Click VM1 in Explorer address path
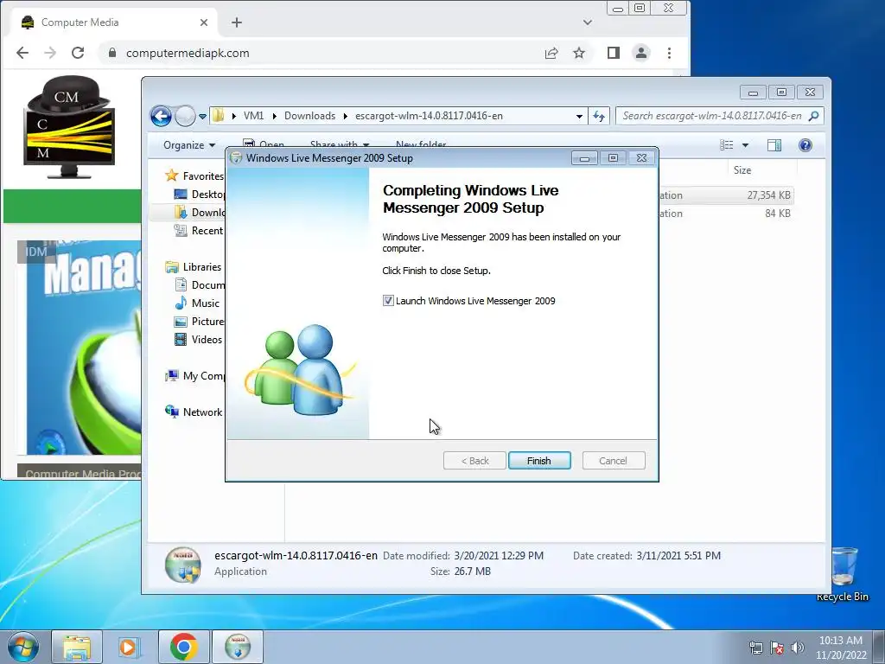 253,116
